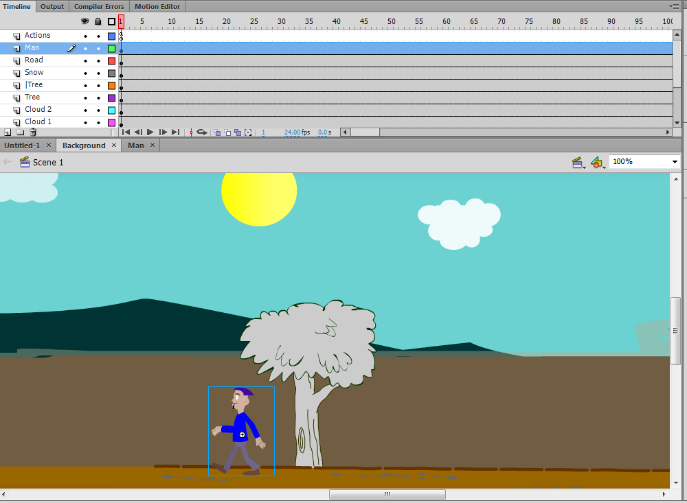Delete the selected layer using trash icon

pyautogui.click(x=32, y=132)
